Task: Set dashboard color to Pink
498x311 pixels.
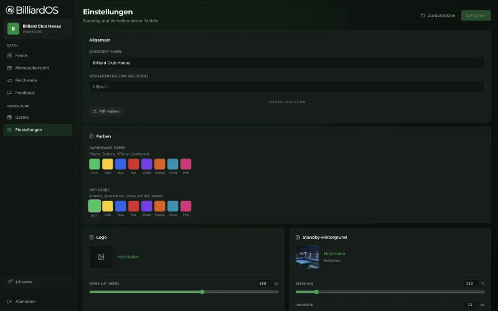Action: 186,164
